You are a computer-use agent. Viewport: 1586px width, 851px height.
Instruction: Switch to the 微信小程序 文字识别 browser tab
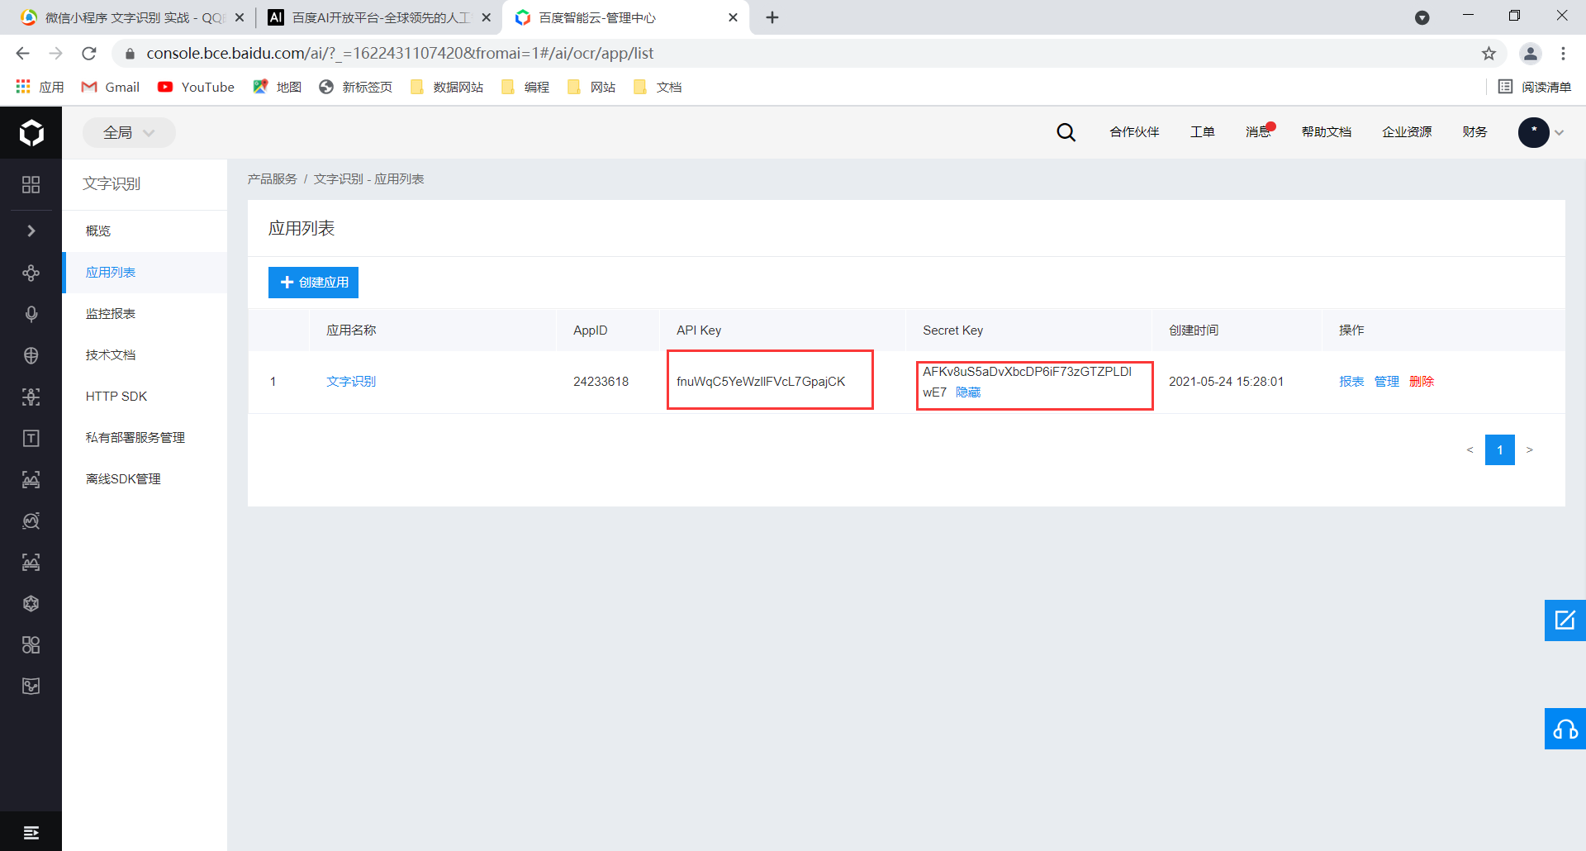click(132, 17)
